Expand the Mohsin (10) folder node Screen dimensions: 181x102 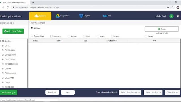click(3, 73)
